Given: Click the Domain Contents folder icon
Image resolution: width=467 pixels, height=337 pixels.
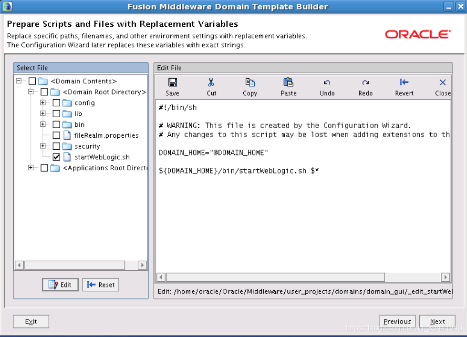Looking at the screenshot, I should (x=43, y=81).
